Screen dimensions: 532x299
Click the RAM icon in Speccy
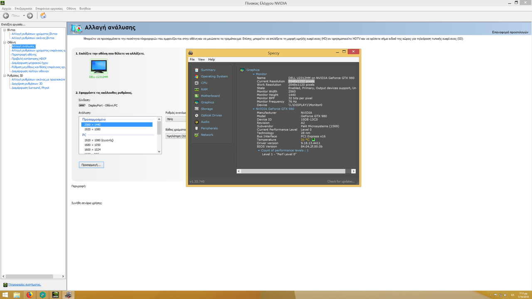(196, 89)
